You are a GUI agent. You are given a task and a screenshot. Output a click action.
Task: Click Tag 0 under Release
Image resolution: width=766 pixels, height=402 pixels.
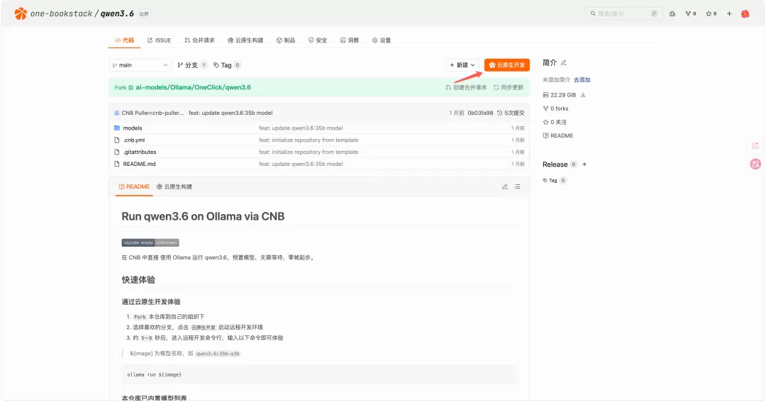pyautogui.click(x=555, y=180)
